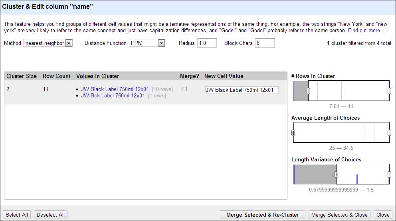Click Merge Selected & Re-Cluster button
This screenshot has height=221, width=396.
(263, 215)
